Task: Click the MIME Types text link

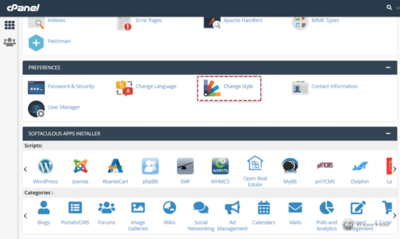Action: click(325, 20)
